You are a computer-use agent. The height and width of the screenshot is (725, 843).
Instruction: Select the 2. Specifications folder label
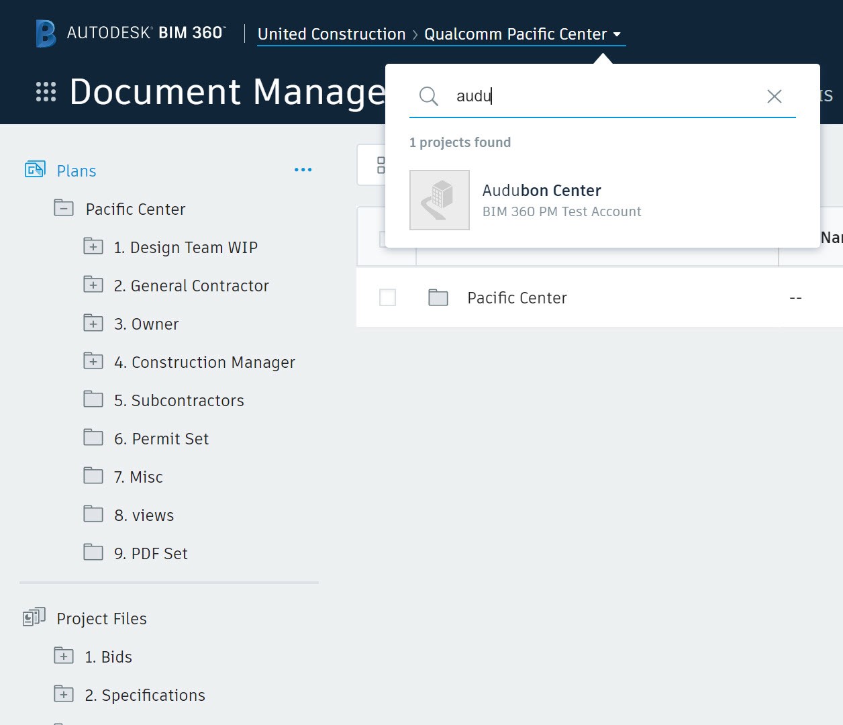[145, 695]
